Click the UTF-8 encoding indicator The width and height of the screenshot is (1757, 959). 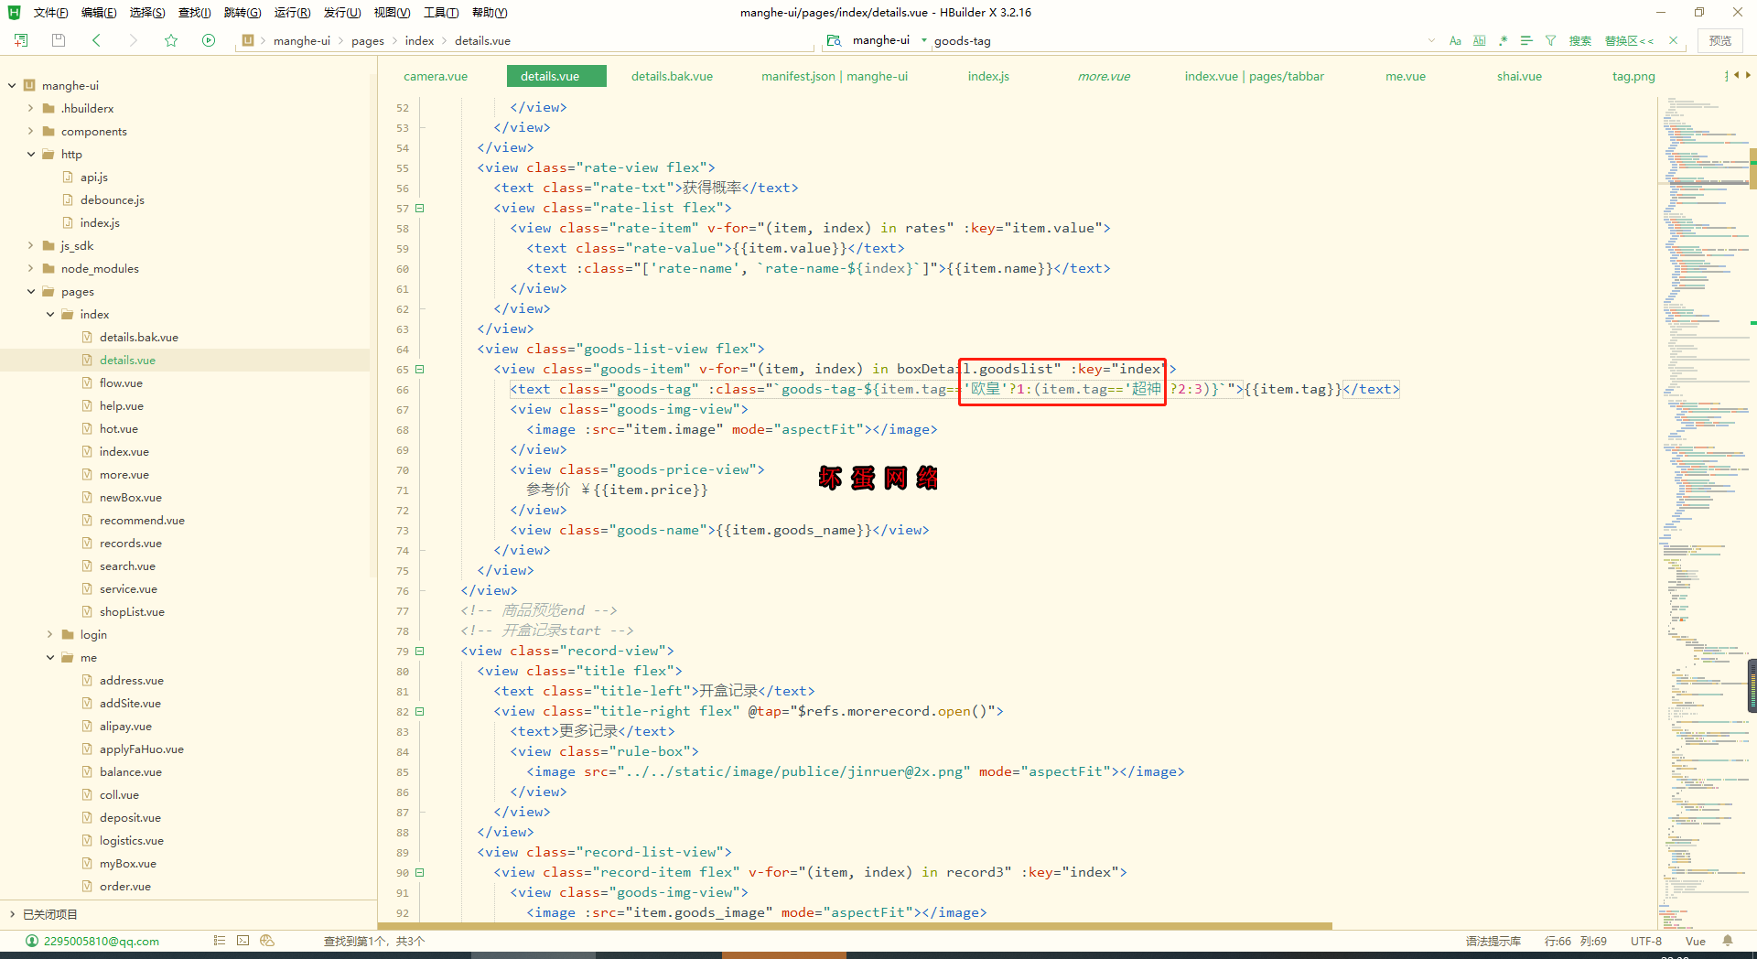tap(1645, 941)
